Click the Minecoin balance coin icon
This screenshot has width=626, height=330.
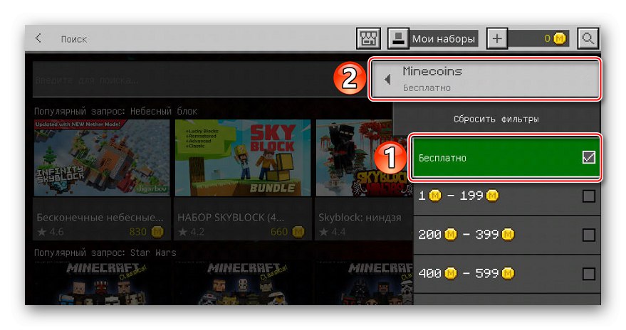(560, 38)
